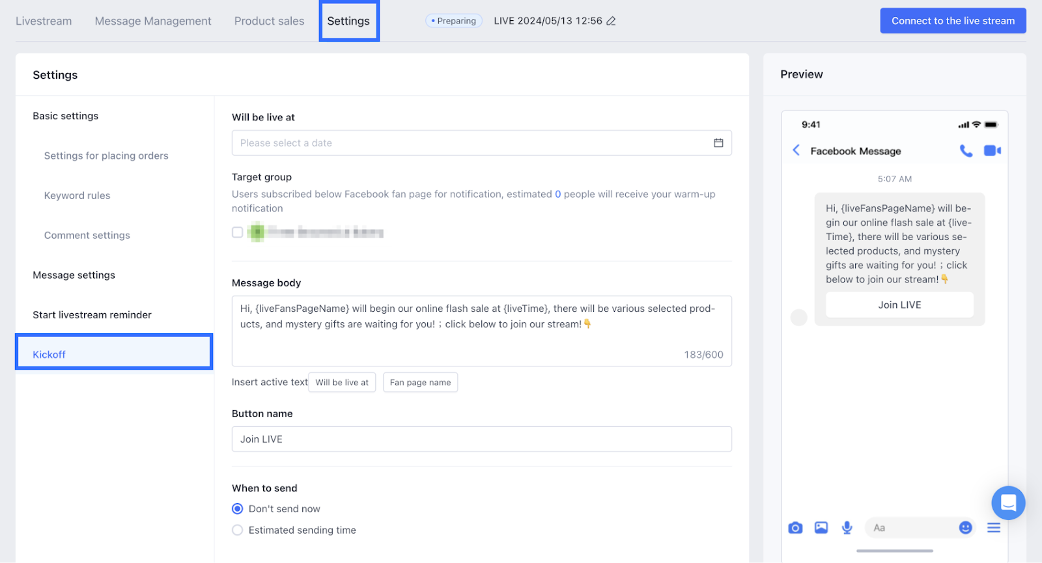Click the pencil icon to edit livestream name
This screenshot has width=1042, height=563.
[x=611, y=21]
